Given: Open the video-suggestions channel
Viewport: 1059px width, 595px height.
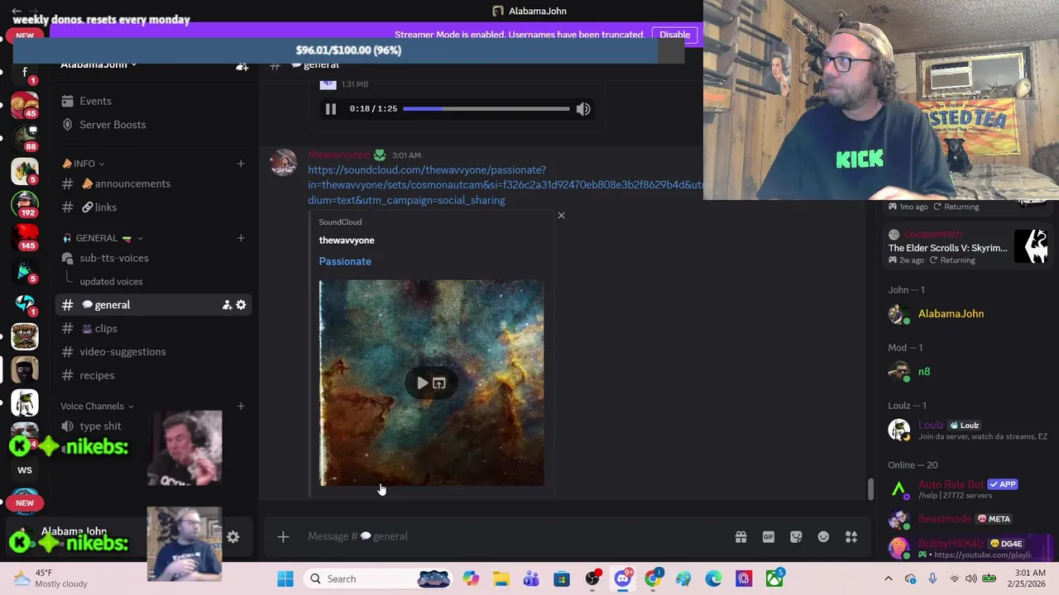Looking at the screenshot, I should click(122, 352).
